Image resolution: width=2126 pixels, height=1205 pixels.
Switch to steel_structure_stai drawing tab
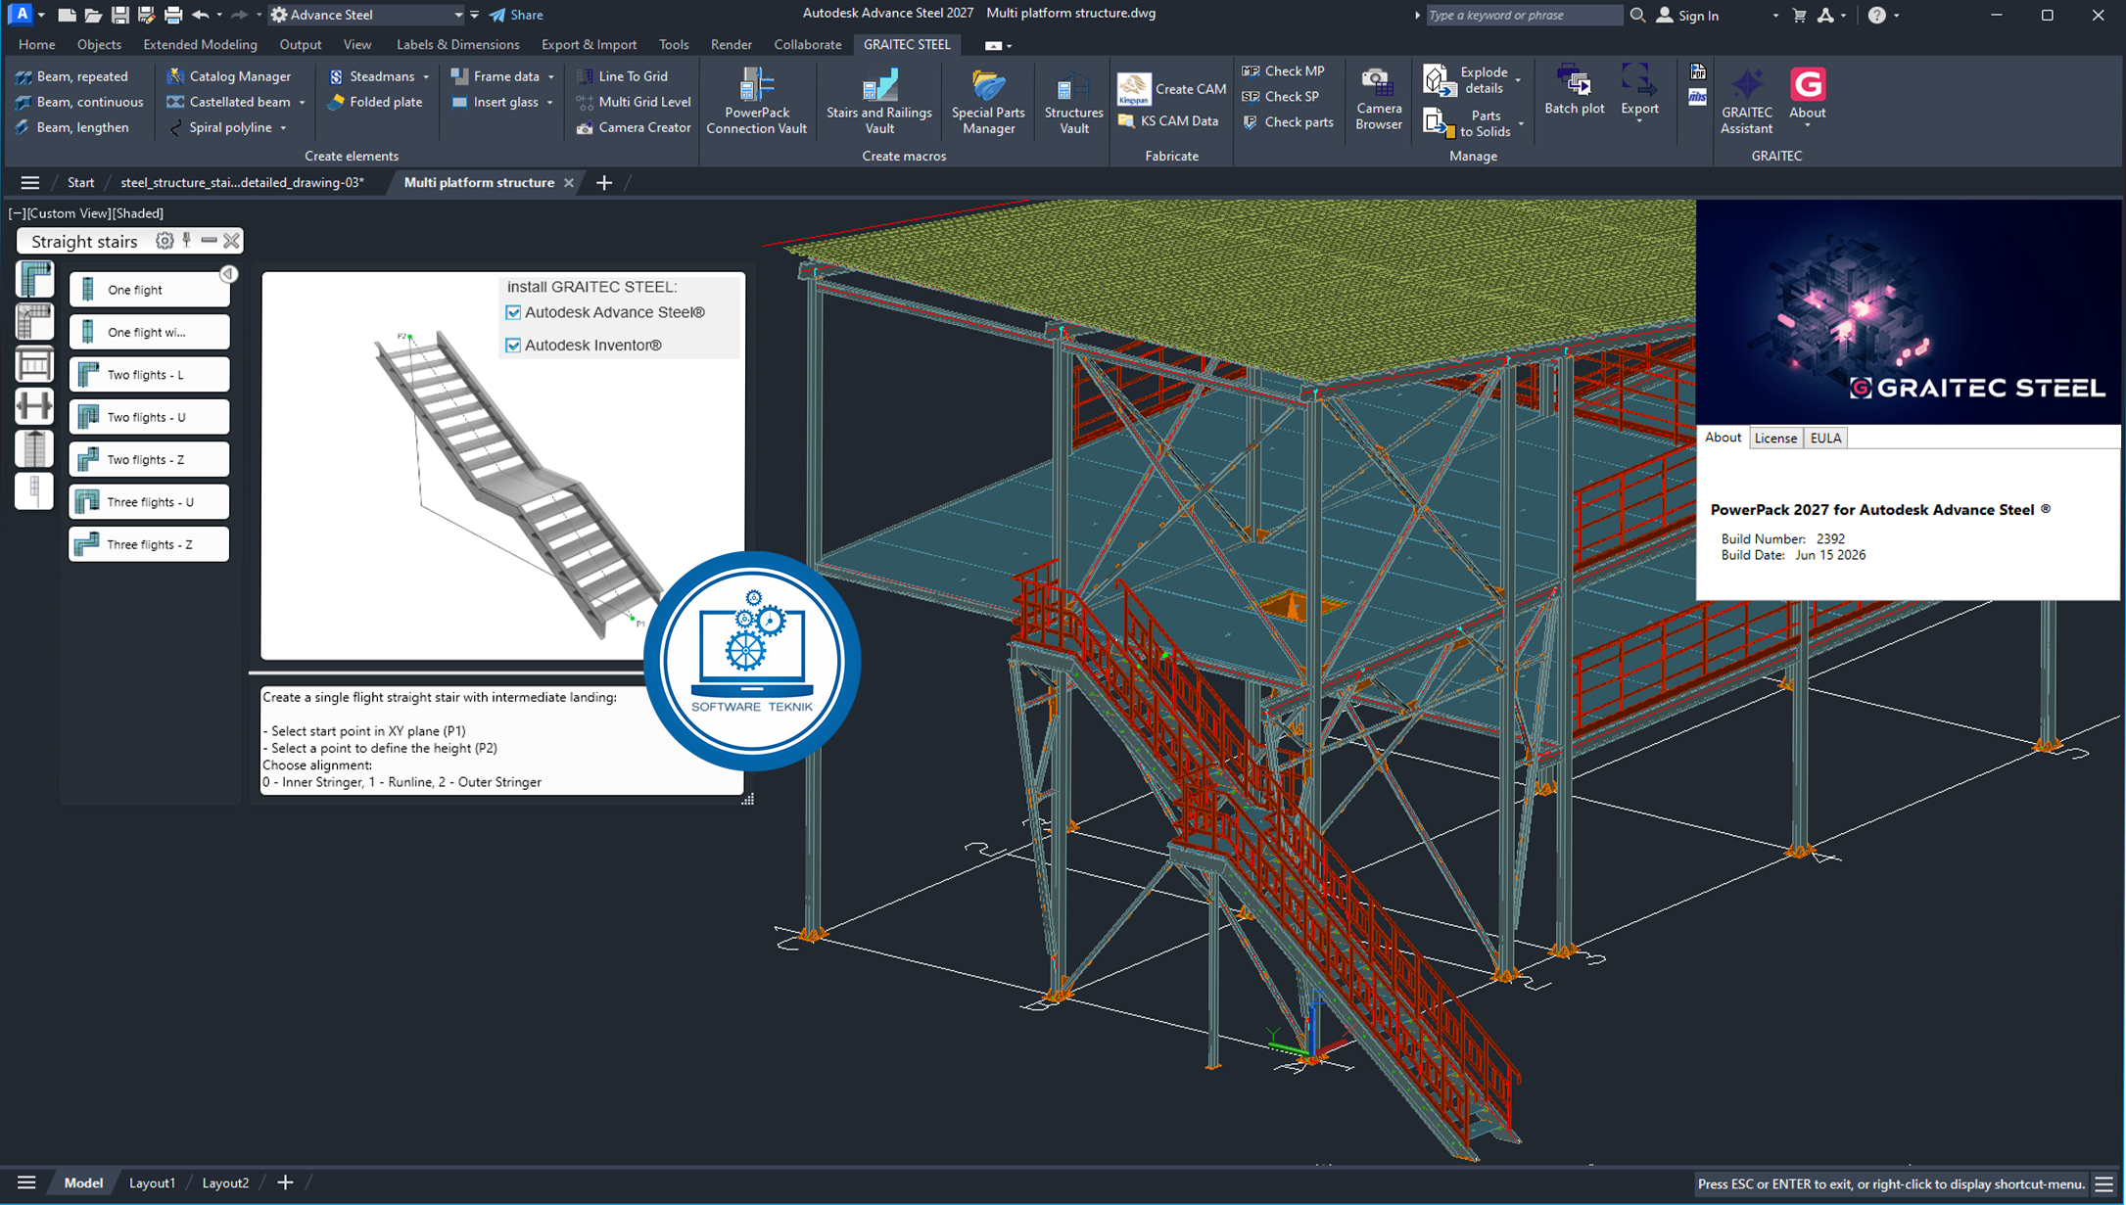pos(242,182)
